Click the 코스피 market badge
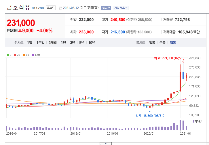The height and width of the screenshot is (145, 209). click(51, 8)
